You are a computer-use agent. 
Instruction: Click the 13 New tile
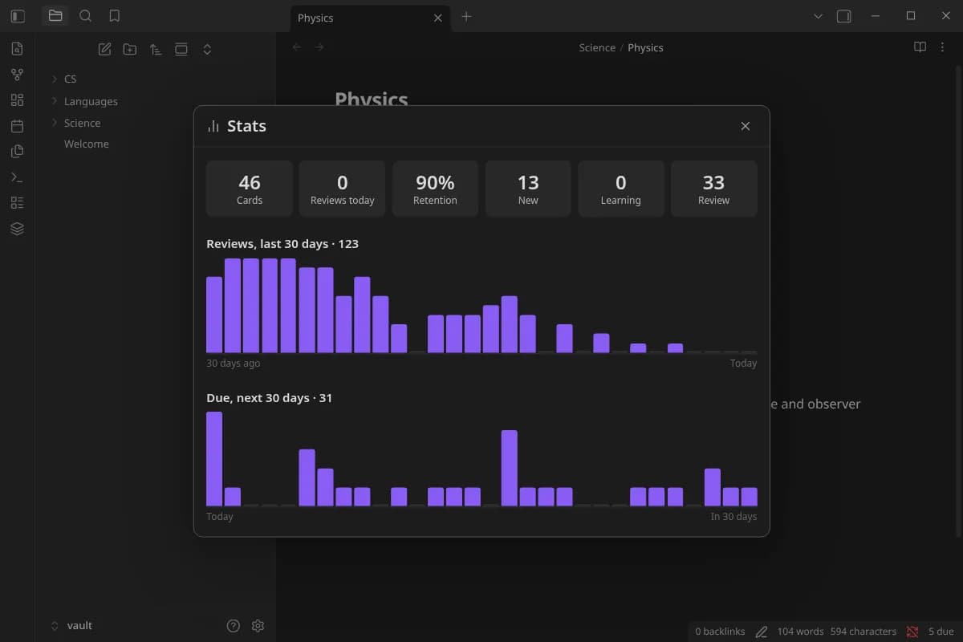[x=528, y=189]
